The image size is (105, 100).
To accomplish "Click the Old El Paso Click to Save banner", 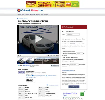I will point(52,4).
